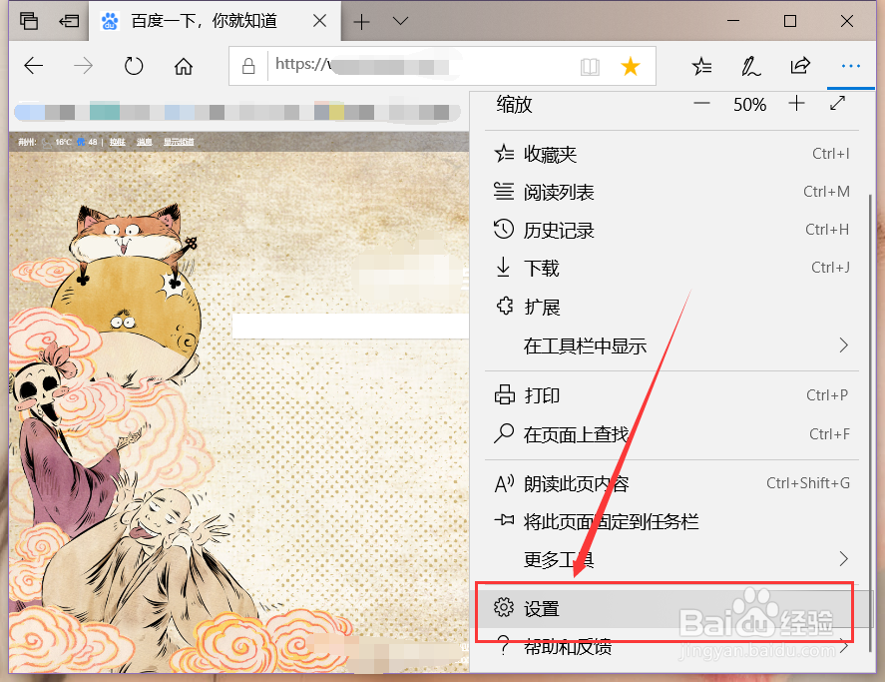
Task: Expand 更多工具 submenu
Action: pos(671,559)
